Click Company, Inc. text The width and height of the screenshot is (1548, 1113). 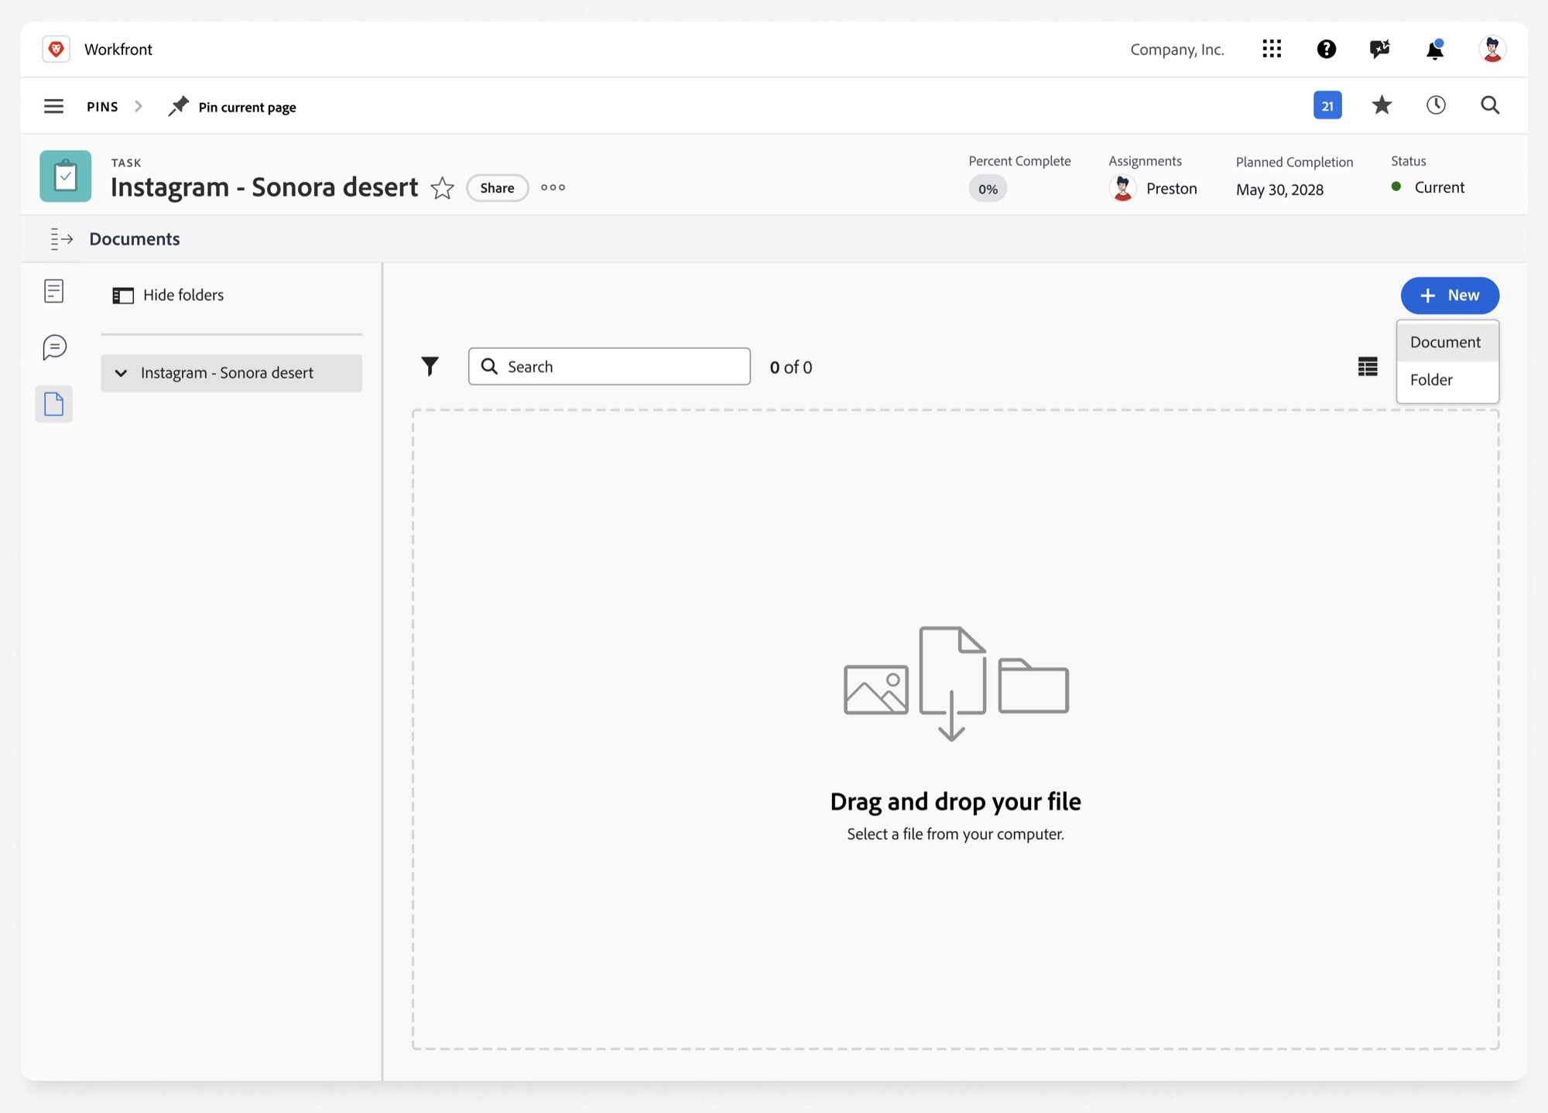[1177, 50]
